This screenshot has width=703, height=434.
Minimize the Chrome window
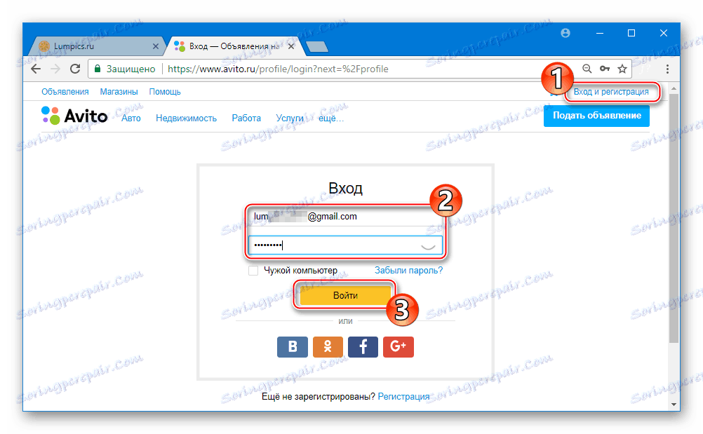click(x=599, y=33)
